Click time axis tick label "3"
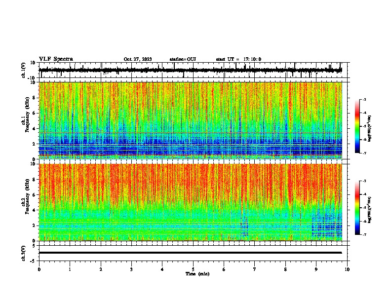The height and width of the screenshot is (302, 391). [x=131, y=269]
